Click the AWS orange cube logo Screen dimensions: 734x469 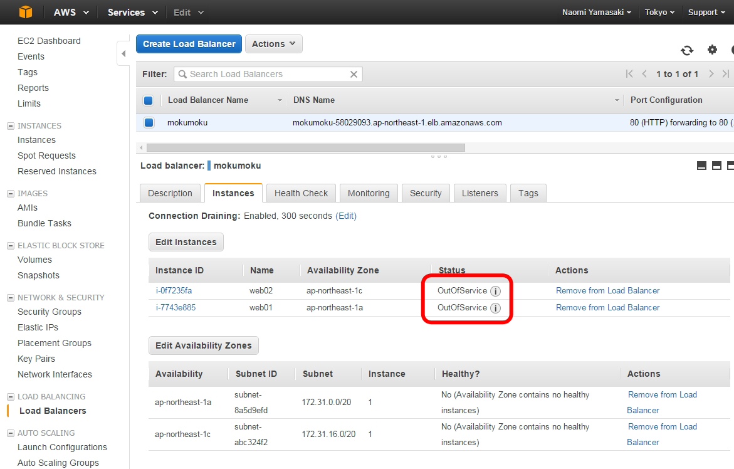click(x=26, y=12)
